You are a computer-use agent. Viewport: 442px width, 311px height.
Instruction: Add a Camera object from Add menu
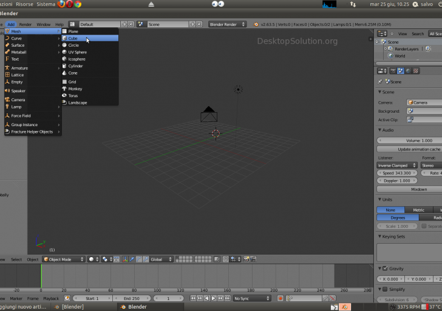click(x=18, y=99)
